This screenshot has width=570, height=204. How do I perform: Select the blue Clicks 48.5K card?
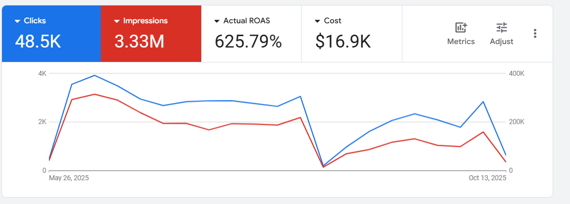point(51,34)
